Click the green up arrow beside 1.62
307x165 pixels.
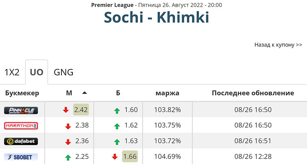click(117, 126)
